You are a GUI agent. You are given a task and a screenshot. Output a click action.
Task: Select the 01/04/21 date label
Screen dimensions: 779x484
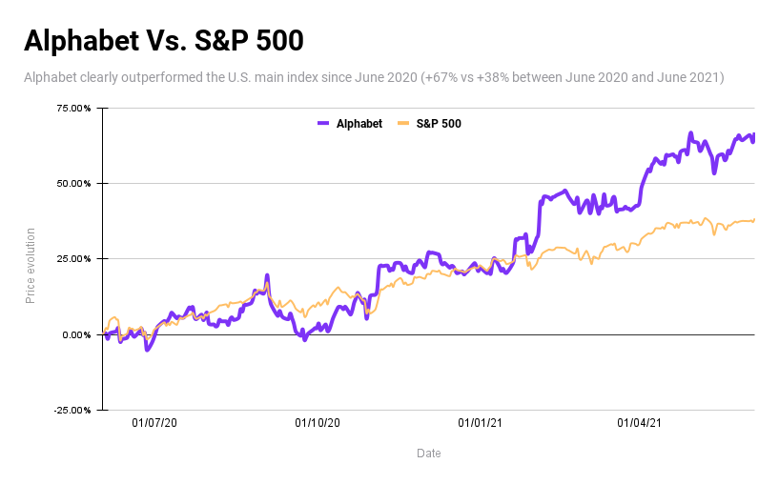[x=640, y=422]
